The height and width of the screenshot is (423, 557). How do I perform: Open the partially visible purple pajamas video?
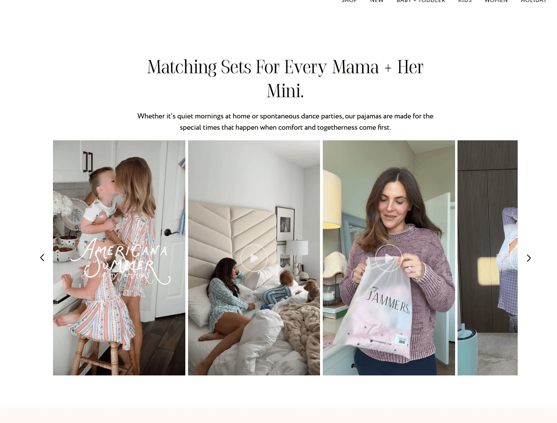(x=488, y=258)
